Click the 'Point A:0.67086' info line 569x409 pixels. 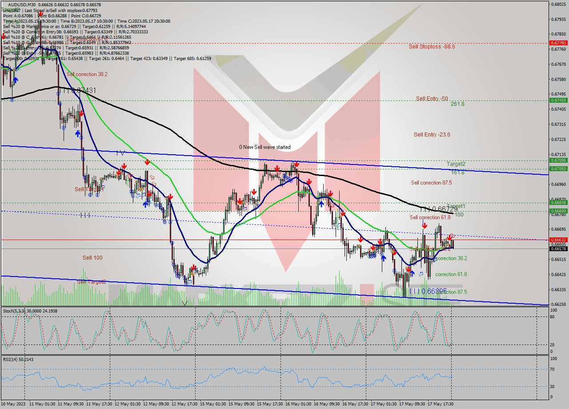[20, 16]
